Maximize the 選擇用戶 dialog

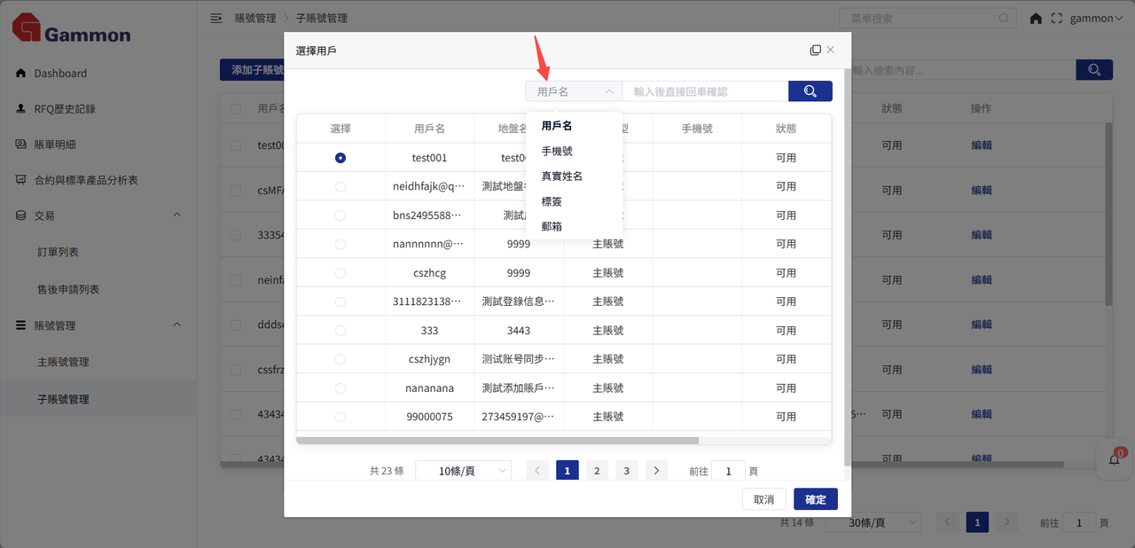tap(815, 51)
